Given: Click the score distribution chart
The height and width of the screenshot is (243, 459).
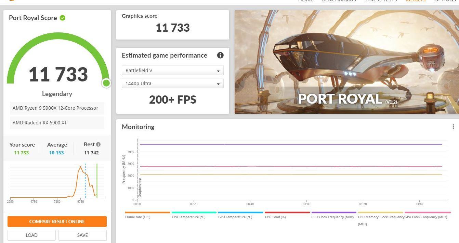Looking at the screenshot, I should [57, 181].
